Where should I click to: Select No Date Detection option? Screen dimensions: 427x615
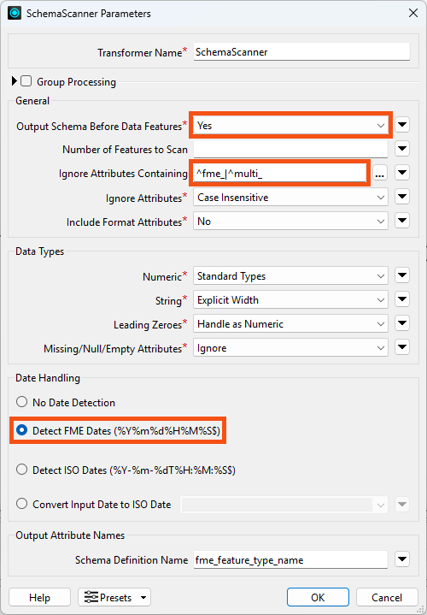[22, 402]
